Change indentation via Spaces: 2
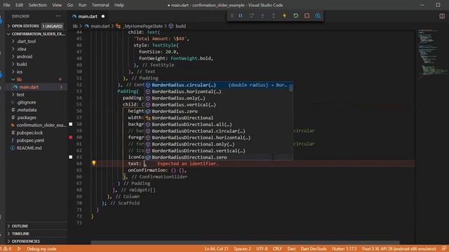Image resolution: width=449 pixels, height=252 pixels. click(x=242, y=249)
